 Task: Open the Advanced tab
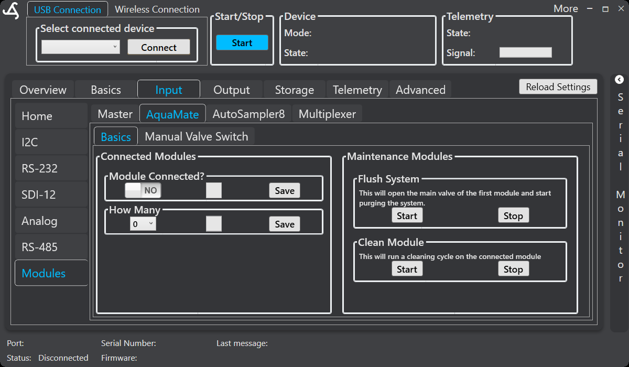(x=420, y=90)
